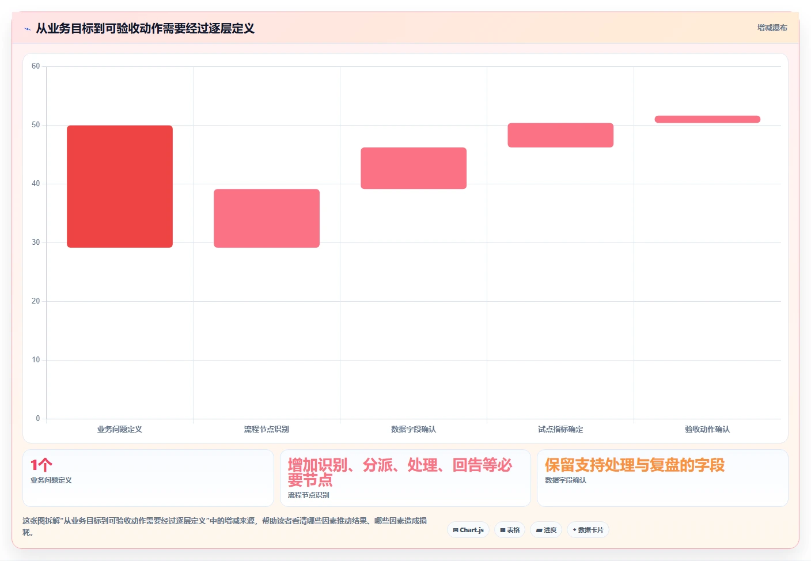Click the y-axis value 30

pyautogui.click(x=36, y=242)
